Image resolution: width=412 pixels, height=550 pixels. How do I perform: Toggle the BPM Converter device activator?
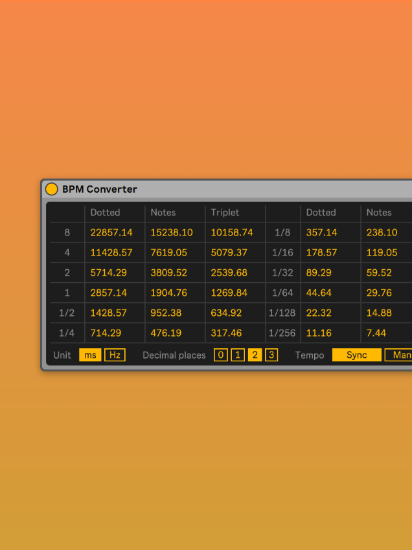pos(52,189)
